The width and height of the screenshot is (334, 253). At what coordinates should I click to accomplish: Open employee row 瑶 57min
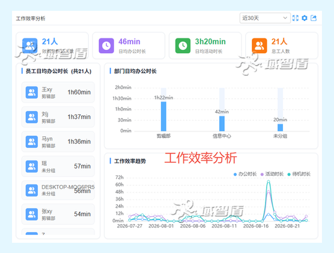coord(58,166)
